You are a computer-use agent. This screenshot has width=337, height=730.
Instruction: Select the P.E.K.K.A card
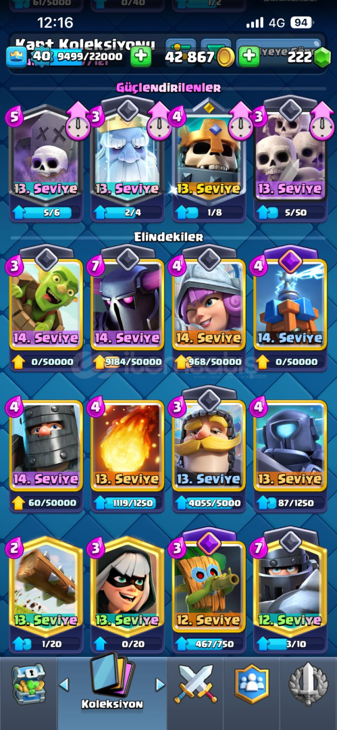128,303
